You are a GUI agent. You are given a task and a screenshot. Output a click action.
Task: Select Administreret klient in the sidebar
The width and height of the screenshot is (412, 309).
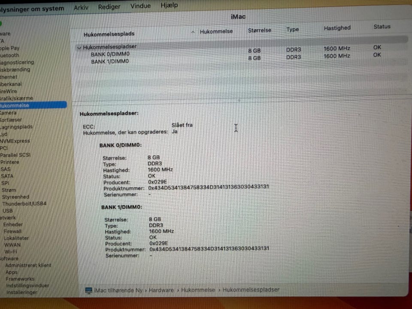[x=28, y=265]
